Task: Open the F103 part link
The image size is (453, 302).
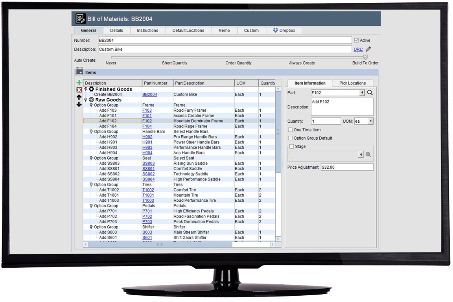Action: [147, 110]
